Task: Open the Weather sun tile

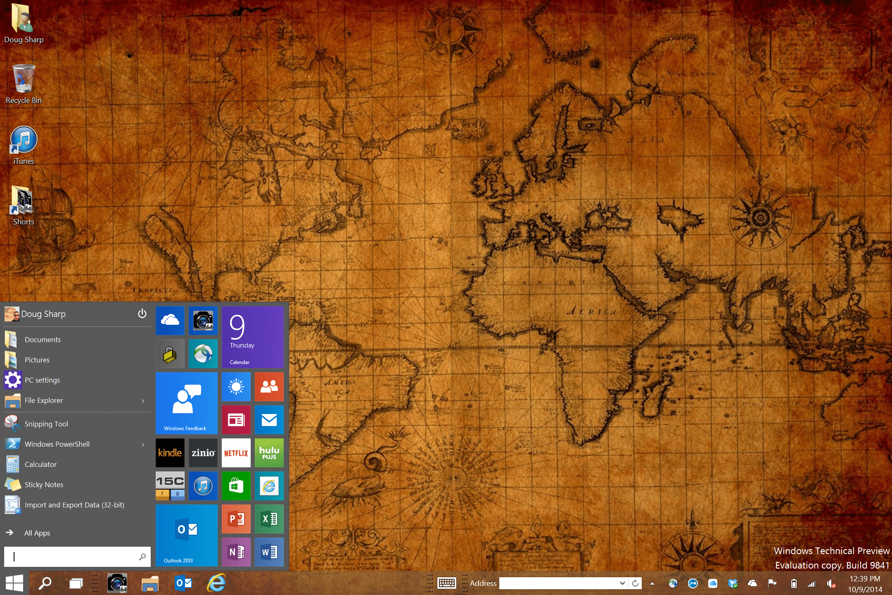Action: click(236, 386)
